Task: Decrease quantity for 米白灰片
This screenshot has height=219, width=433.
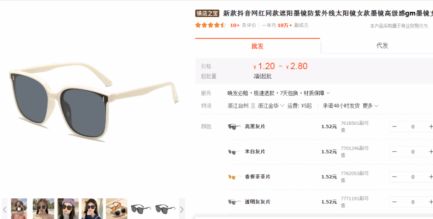Action: point(395,152)
